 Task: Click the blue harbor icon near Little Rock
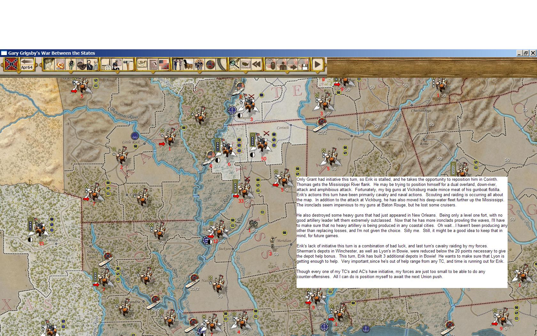(x=135, y=136)
